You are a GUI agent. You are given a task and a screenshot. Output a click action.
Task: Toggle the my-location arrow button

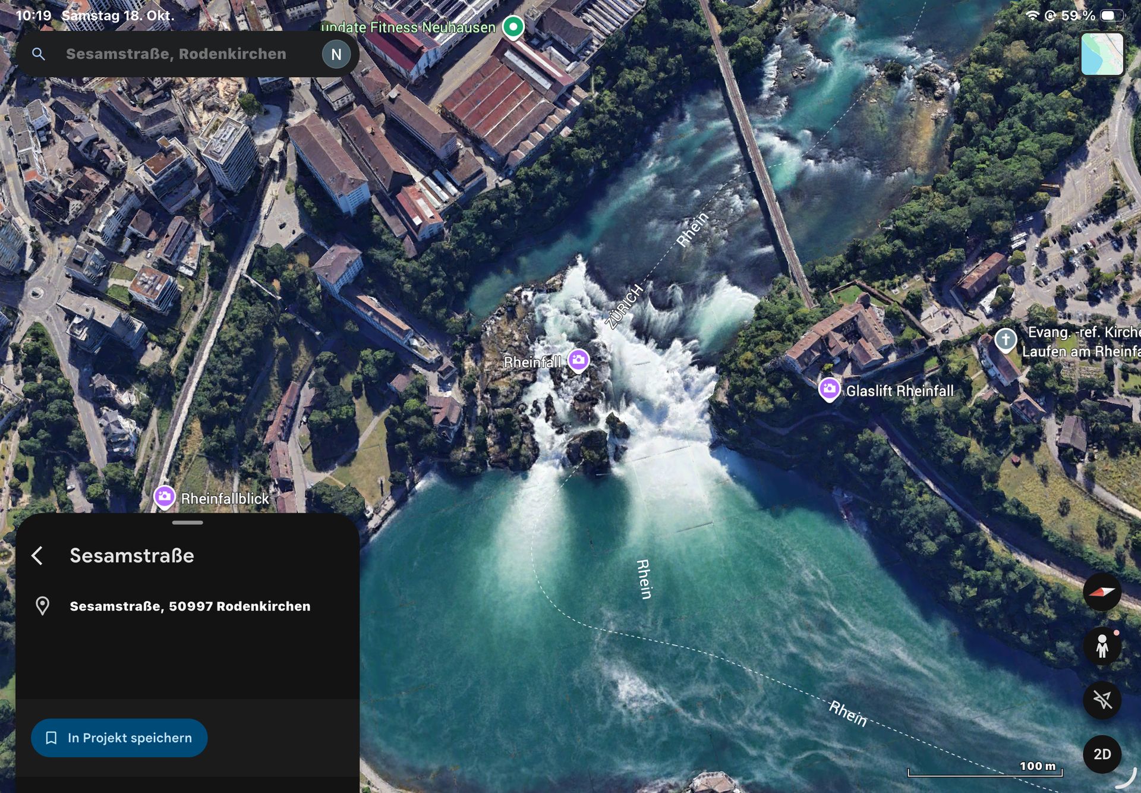[1102, 700]
